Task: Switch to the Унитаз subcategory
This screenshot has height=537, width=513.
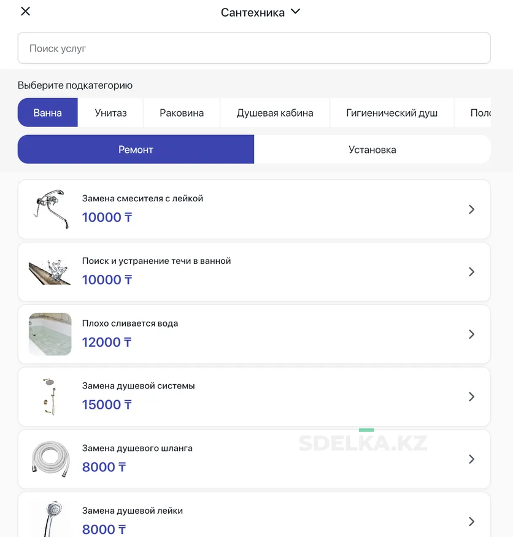Action: tap(111, 113)
